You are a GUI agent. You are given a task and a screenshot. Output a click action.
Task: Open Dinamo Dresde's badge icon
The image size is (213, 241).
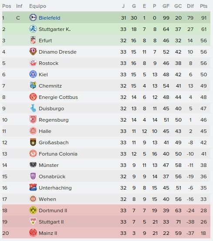(x=33, y=51)
